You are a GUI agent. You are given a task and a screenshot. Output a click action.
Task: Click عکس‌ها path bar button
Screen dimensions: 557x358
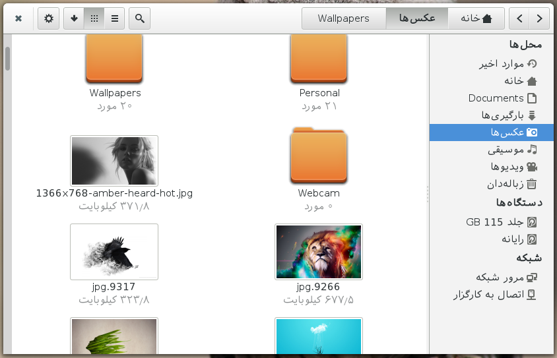[x=417, y=18]
